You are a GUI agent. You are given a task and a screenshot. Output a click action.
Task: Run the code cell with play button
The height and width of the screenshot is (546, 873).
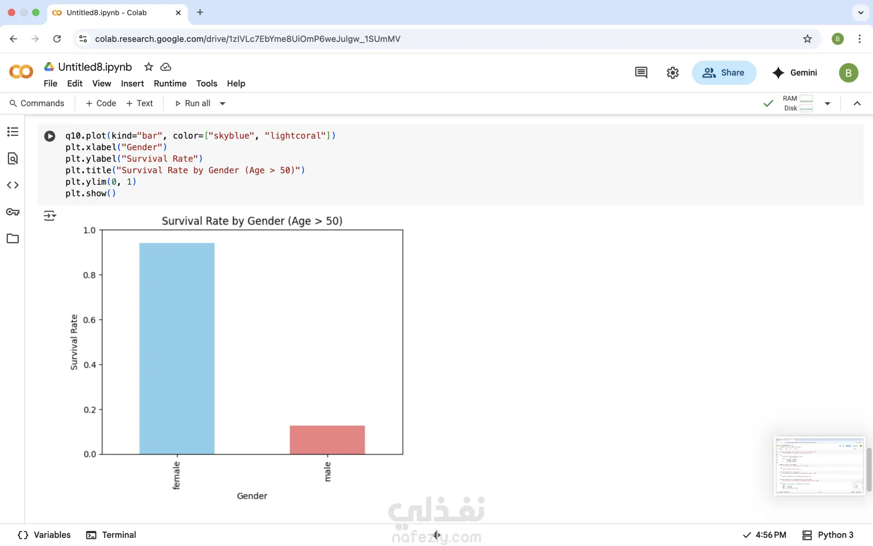click(50, 136)
